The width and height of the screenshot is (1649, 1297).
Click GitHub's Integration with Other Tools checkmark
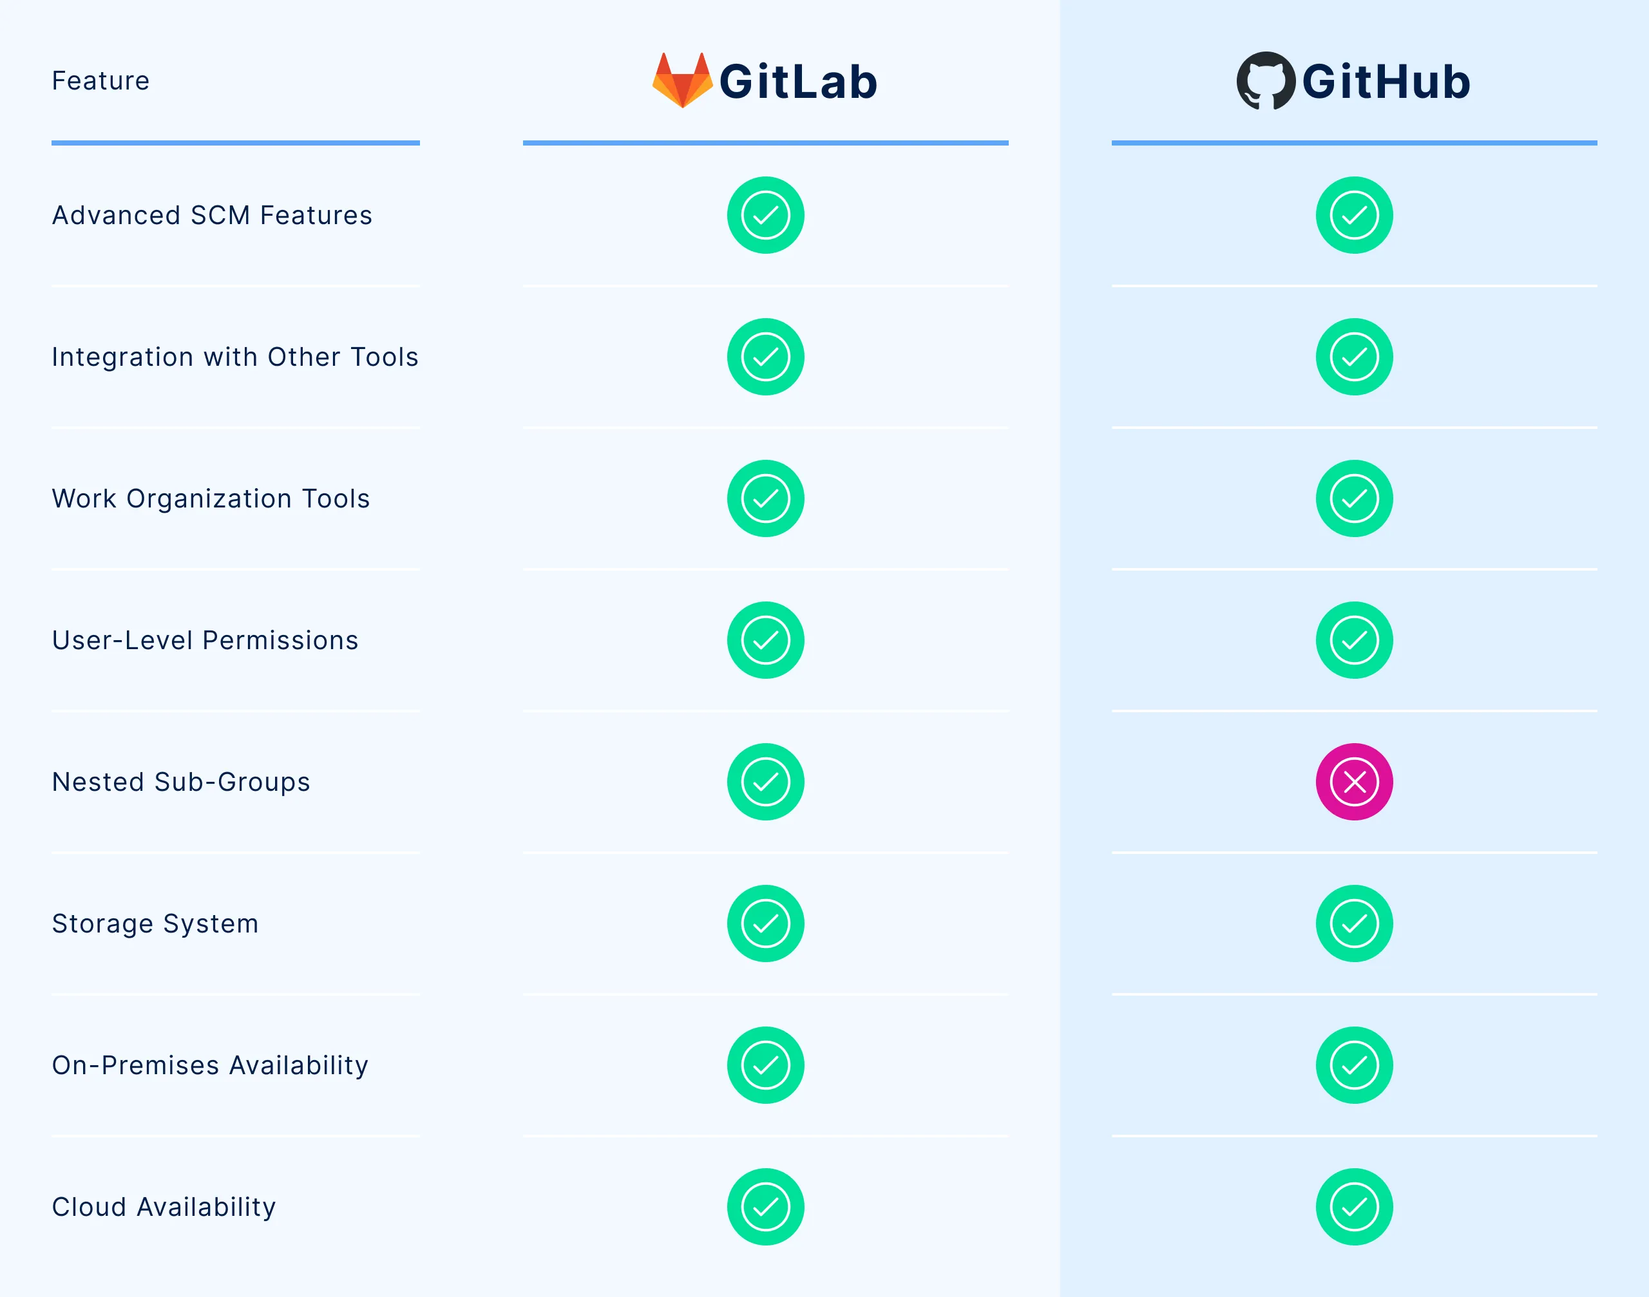(x=1353, y=356)
